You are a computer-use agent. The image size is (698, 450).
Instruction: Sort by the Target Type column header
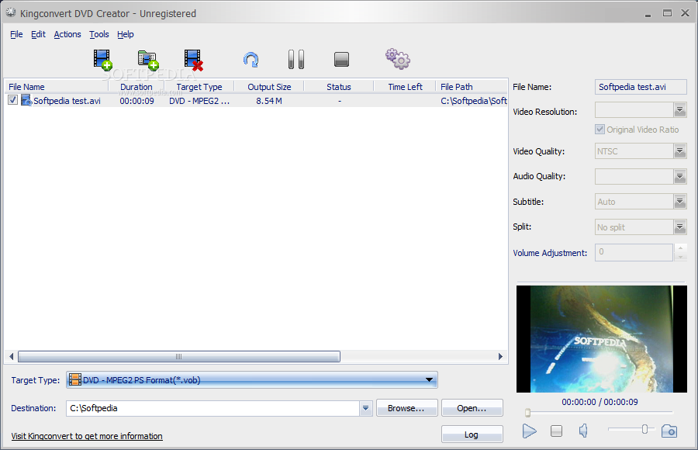[199, 87]
